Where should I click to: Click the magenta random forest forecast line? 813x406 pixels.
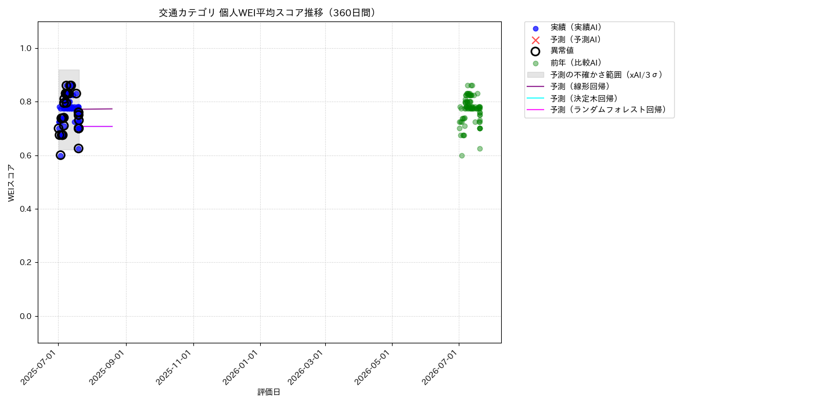click(96, 126)
